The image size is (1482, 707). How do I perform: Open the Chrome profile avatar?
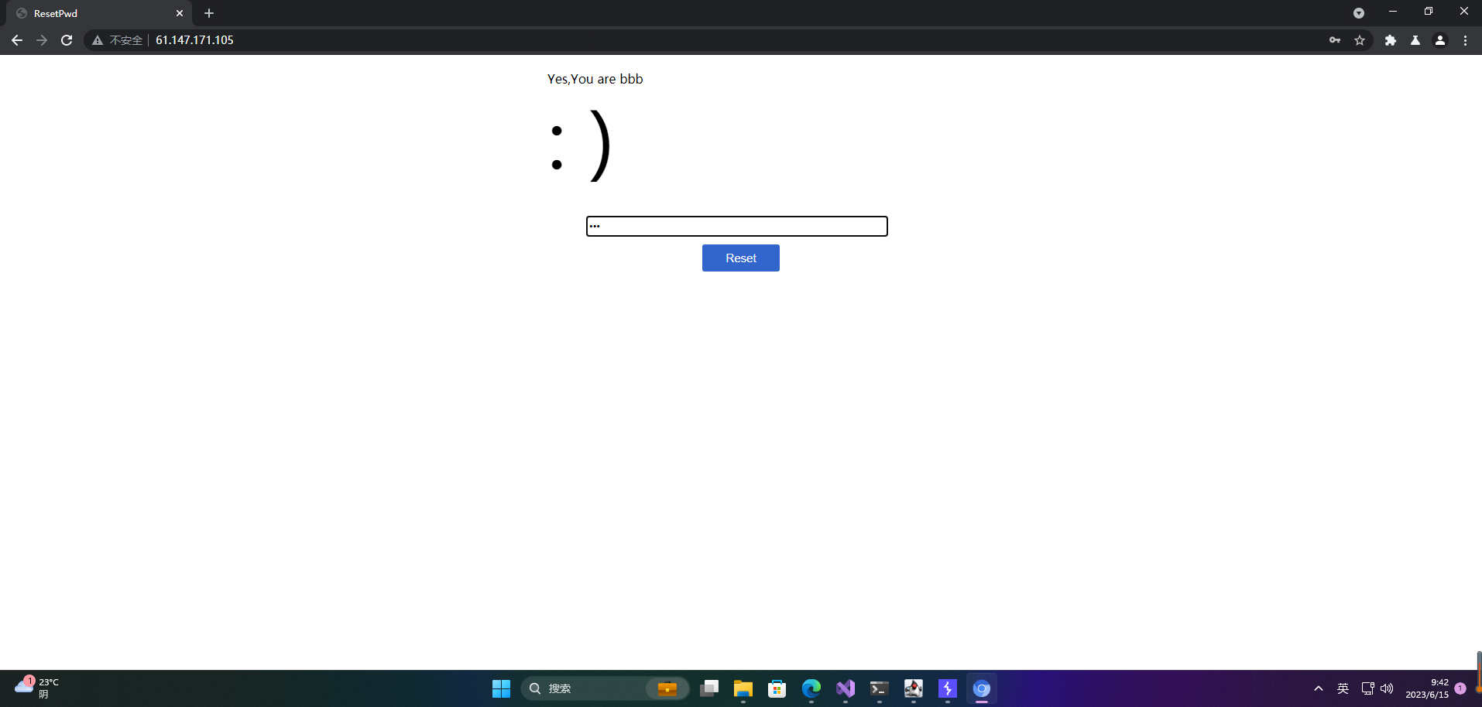click(x=1440, y=40)
